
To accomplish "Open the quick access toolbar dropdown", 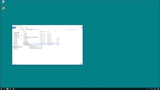I will tap(18, 26).
